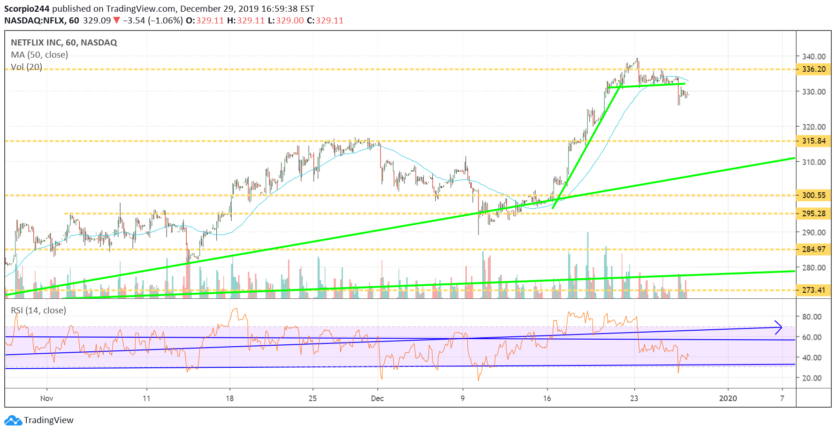
Task: Click the TradingView wordmark next to the logo
Action: click(x=49, y=420)
